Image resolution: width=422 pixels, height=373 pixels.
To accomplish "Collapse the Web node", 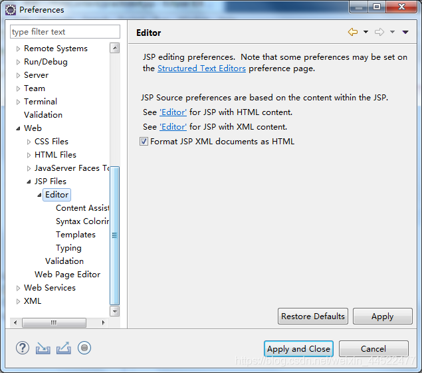I will coord(18,128).
